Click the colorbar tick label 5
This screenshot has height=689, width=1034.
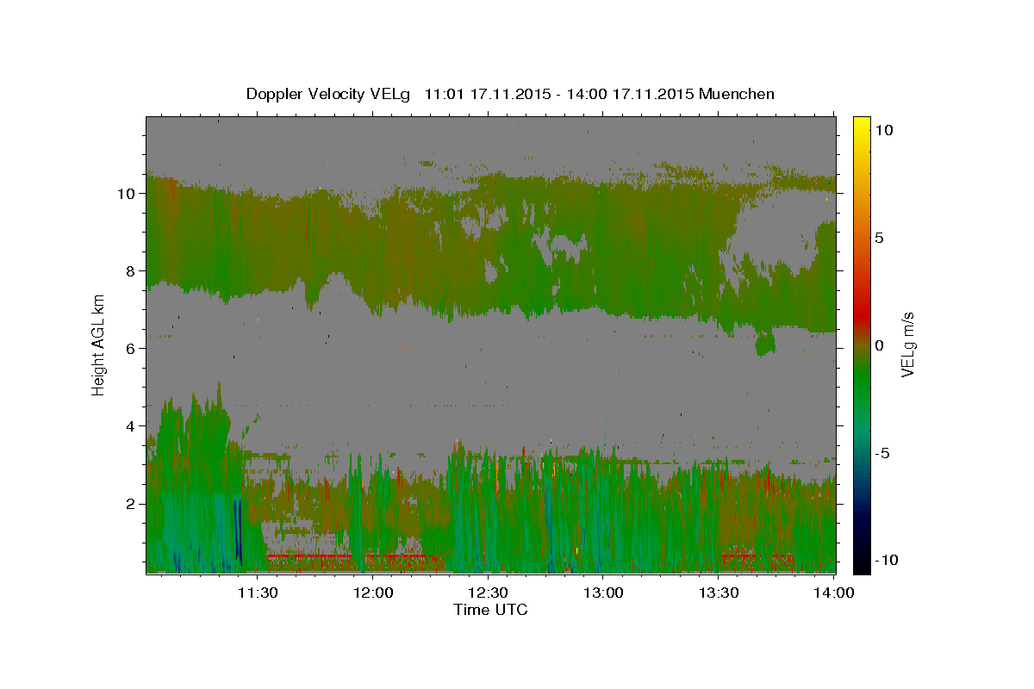879,238
